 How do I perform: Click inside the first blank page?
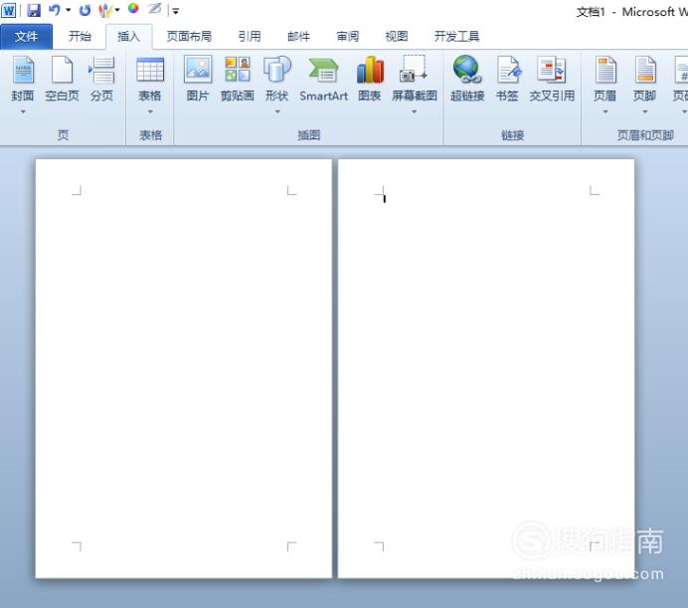pyautogui.click(x=183, y=368)
